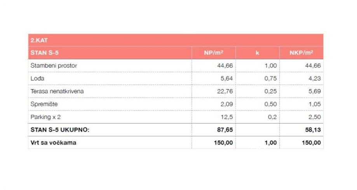This screenshot has height=190, width=357.
Task: Select the 58,13 total NKP value
Action: point(313,130)
